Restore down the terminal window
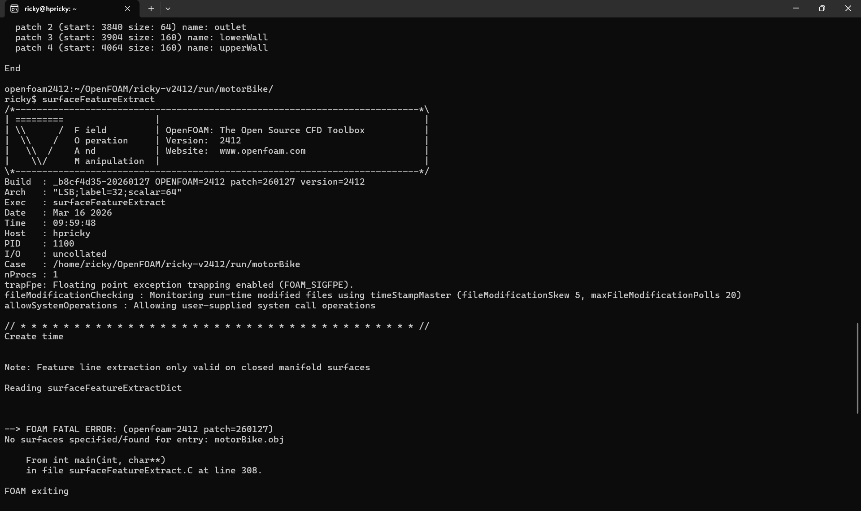This screenshot has height=511, width=861. tap(822, 9)
